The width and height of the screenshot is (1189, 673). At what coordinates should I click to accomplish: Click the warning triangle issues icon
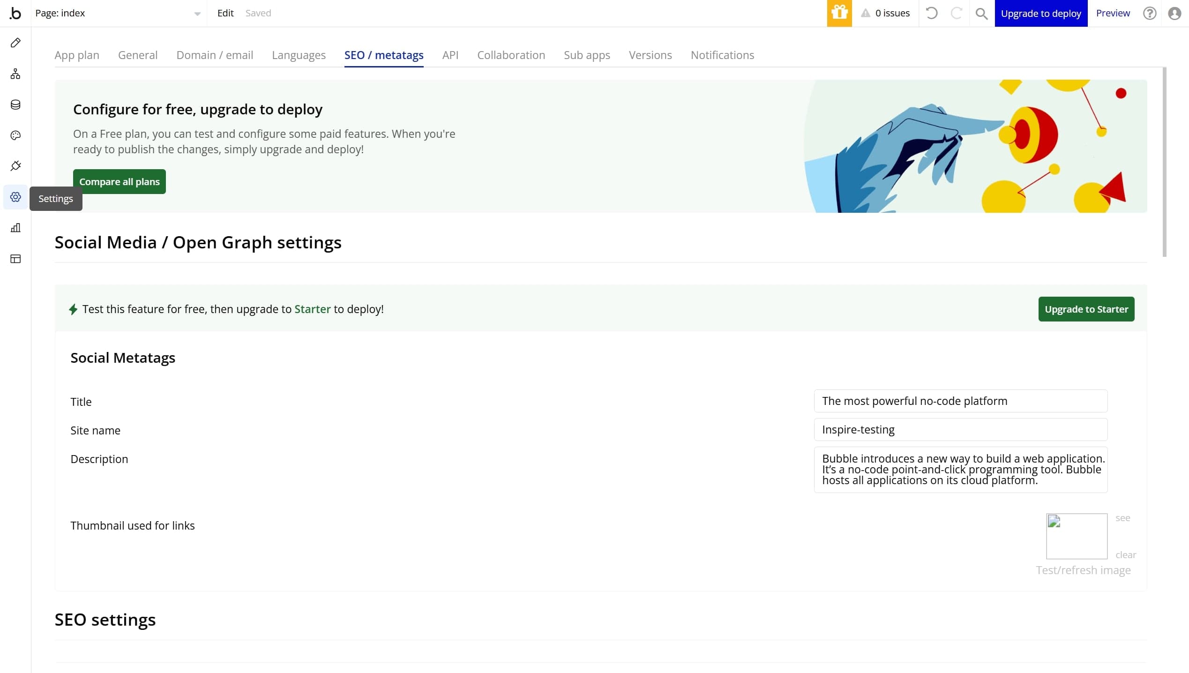tap(865, 13)
